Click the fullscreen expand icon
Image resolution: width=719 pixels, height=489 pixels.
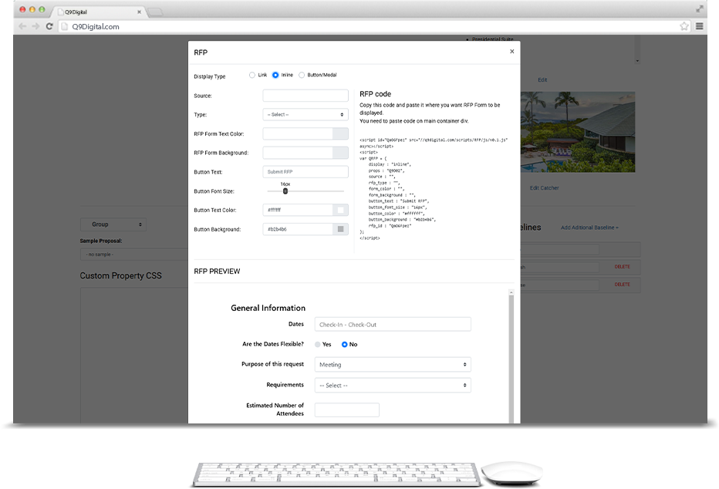click(699, 8)
